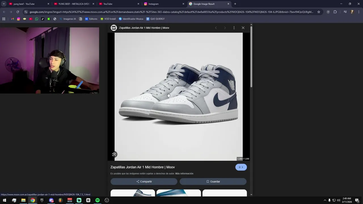This screenshot has width=363, height=204.
Task: Open the notification center icon
Action: click(357, 200)
